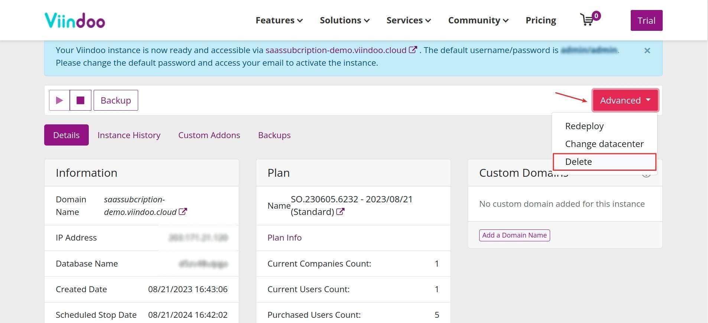This screenshot has width=708, height=323.
Task: Click the Current Users Count label
Action: point(309,289)
